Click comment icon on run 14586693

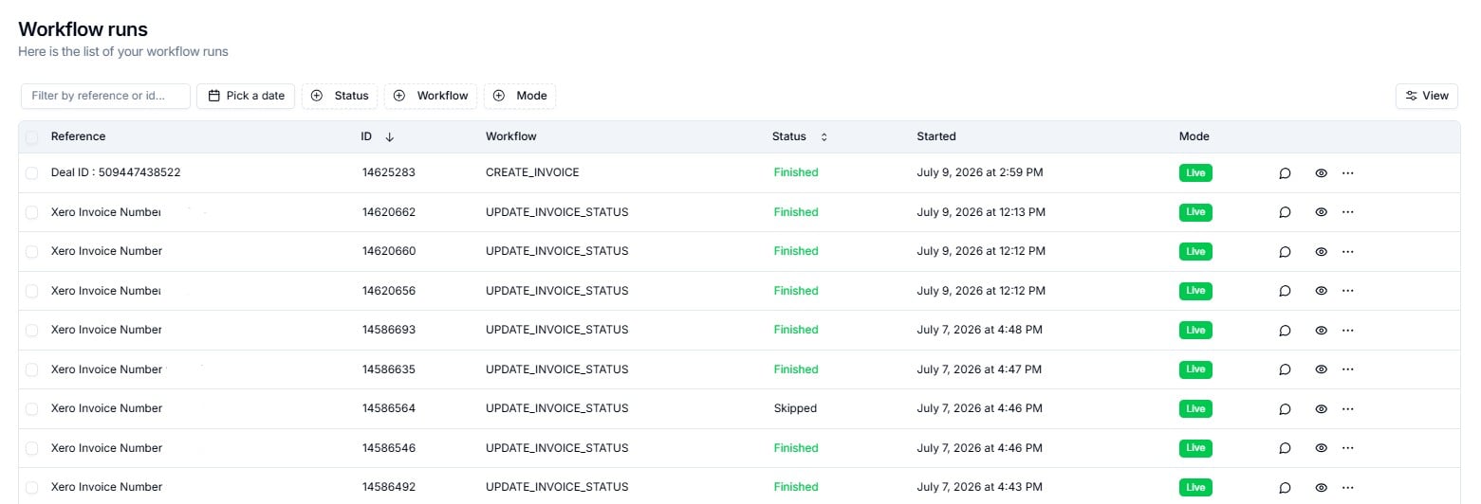click(x=1285, y=331)
